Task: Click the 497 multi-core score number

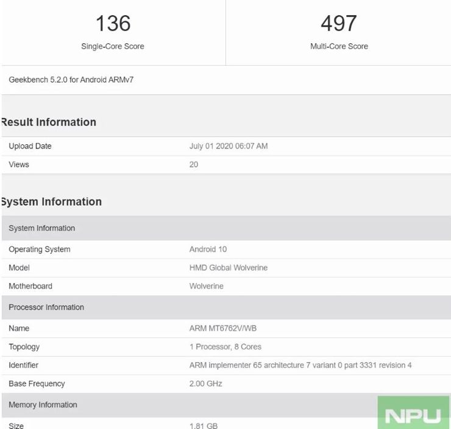Action: (x=339, y=24)
